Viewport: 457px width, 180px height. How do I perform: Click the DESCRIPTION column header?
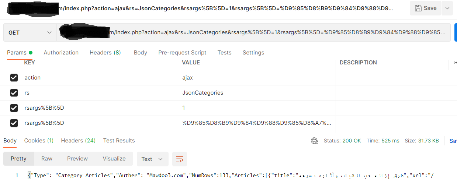tap(358, 63)
